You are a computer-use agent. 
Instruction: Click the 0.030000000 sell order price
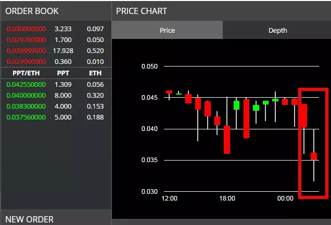click(x=26, y=29)
